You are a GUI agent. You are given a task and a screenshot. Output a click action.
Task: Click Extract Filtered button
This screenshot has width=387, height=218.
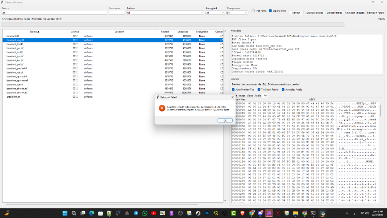(x=334, y=13)
